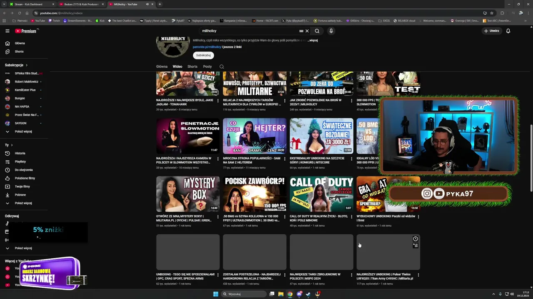Open the YouTube hamburger guide menu

coord(7,31)
